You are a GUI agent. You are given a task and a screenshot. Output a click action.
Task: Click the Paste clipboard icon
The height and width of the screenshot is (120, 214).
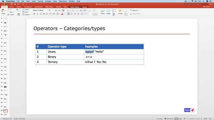point(3,11)
